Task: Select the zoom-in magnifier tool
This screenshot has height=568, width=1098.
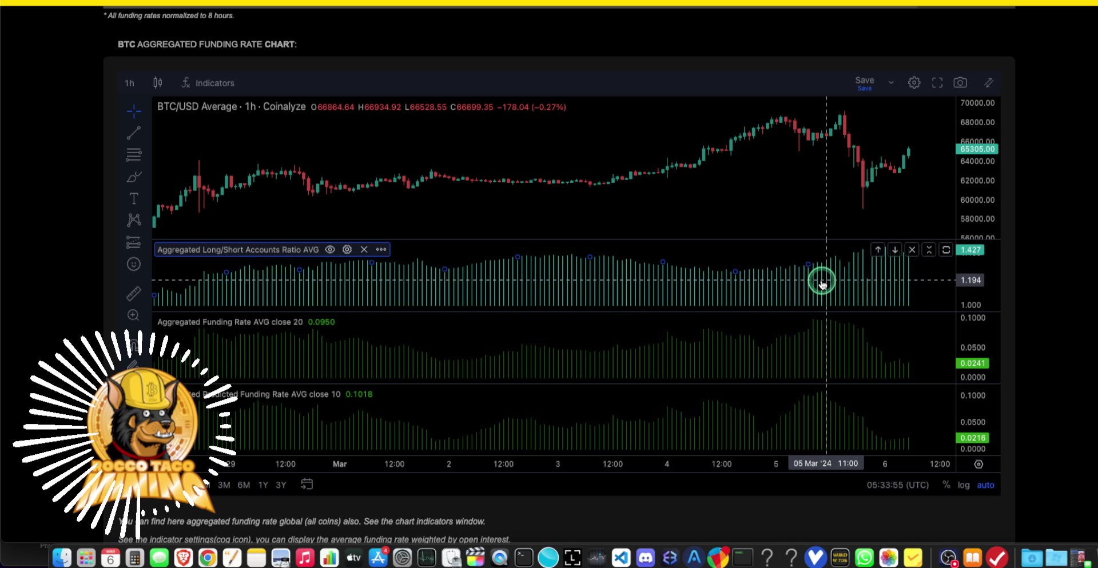Action: click(133, 315)
